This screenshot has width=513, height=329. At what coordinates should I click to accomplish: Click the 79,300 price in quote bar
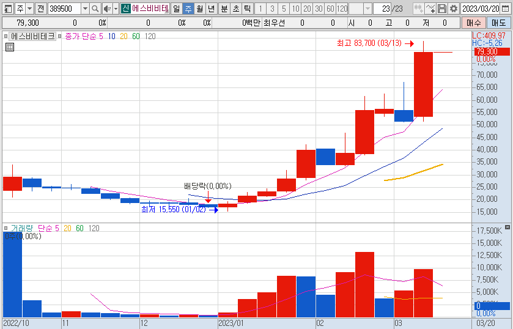28,23
